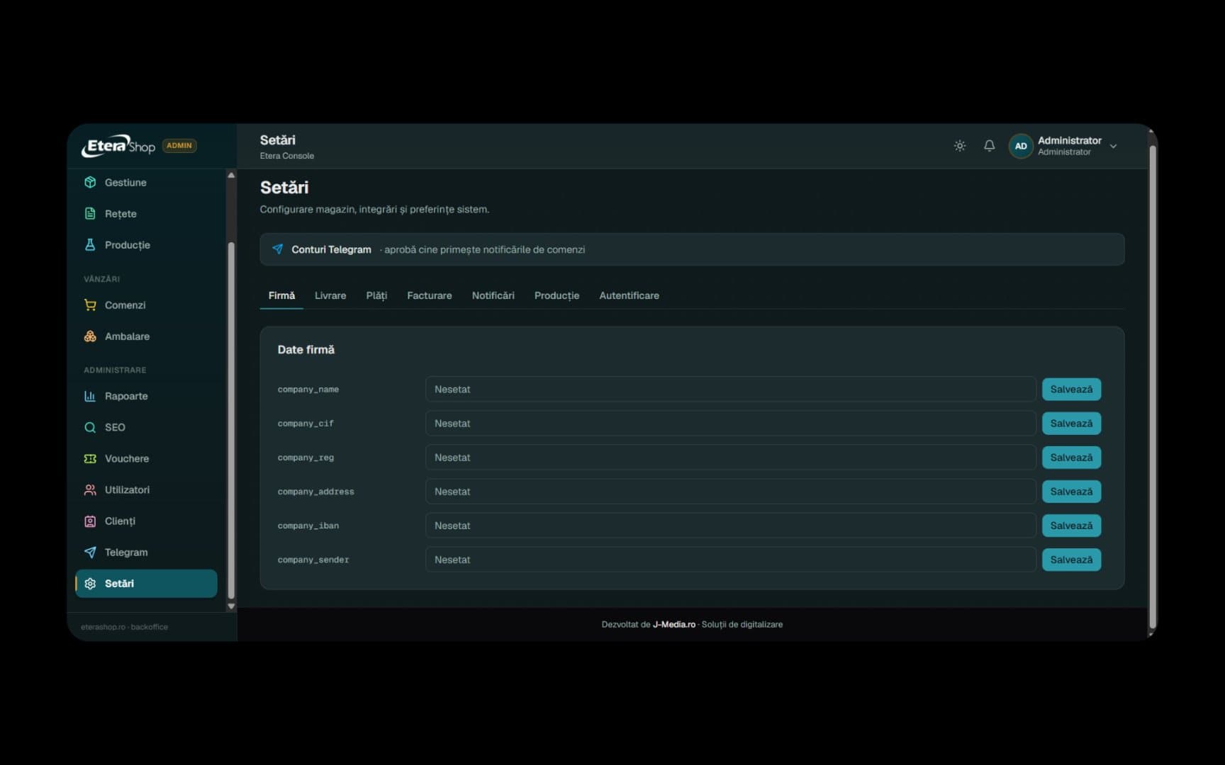Save the company_name field with Salvează
This screenshot has width=1225, height=765.
(x=1071, y=389)
